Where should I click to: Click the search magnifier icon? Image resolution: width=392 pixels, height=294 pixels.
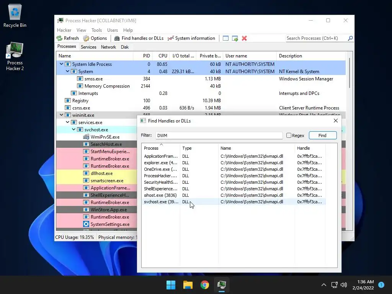pos(350,38)
